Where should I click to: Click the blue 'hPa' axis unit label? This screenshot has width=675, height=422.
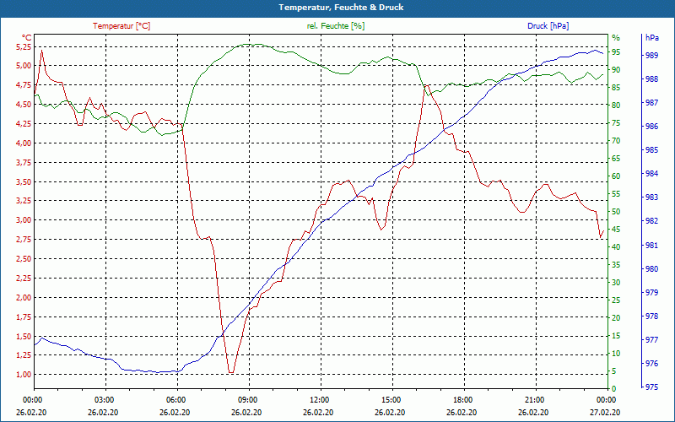[x=652, y=38]
